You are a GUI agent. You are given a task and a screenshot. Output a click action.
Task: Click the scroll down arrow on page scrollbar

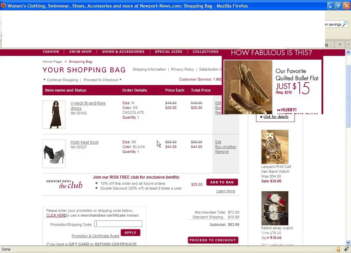(348, 243)
